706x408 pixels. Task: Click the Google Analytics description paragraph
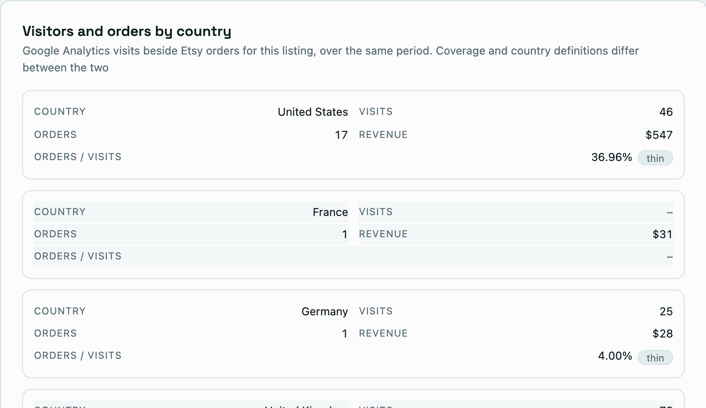tap(331, 59)
